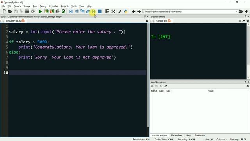The height and width of the screenshot is (141, 250).
Task: Open the Consoles menu
Action: [x=54, y=6]
